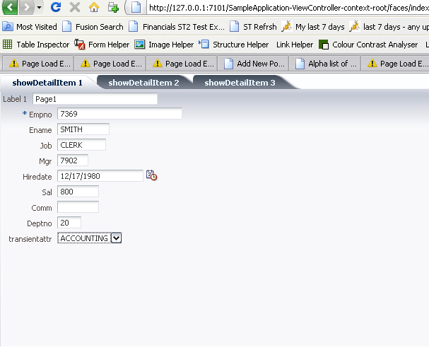Click the browser forward arrow button

[27, 8]
